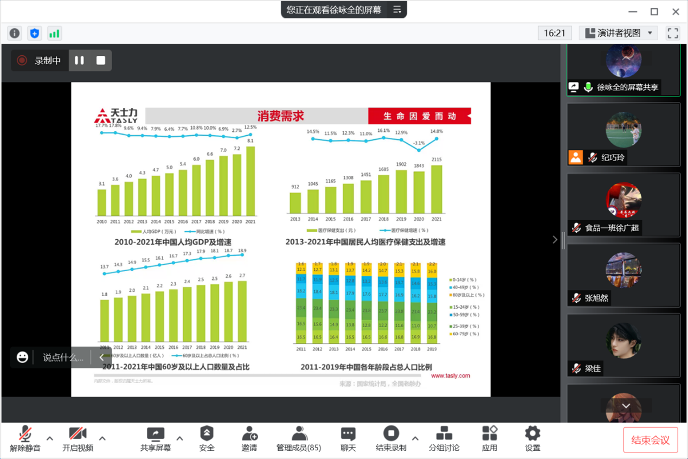Open the speaker view (演讲者视图) dropdown
688x459 pixels.
pyautogui.click(x=619, y=33)
